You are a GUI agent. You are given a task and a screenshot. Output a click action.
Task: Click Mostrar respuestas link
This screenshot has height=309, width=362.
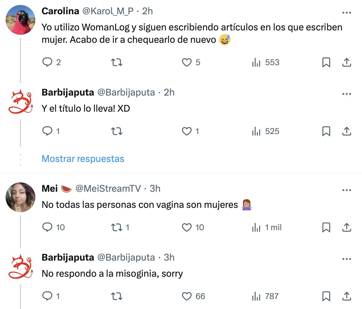83,159
